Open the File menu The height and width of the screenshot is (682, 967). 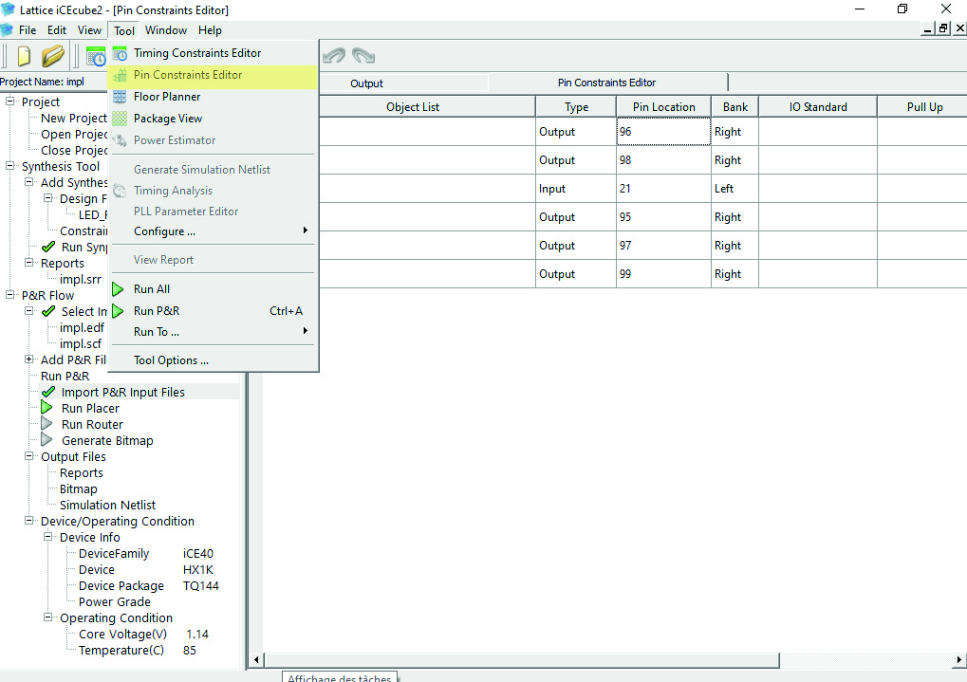(28, 30)
